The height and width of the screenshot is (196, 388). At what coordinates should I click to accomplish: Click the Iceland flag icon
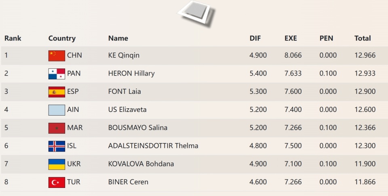[57, 146]
